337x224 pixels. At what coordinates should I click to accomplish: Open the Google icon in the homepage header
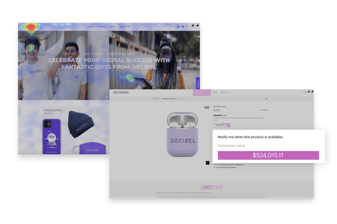178,27
